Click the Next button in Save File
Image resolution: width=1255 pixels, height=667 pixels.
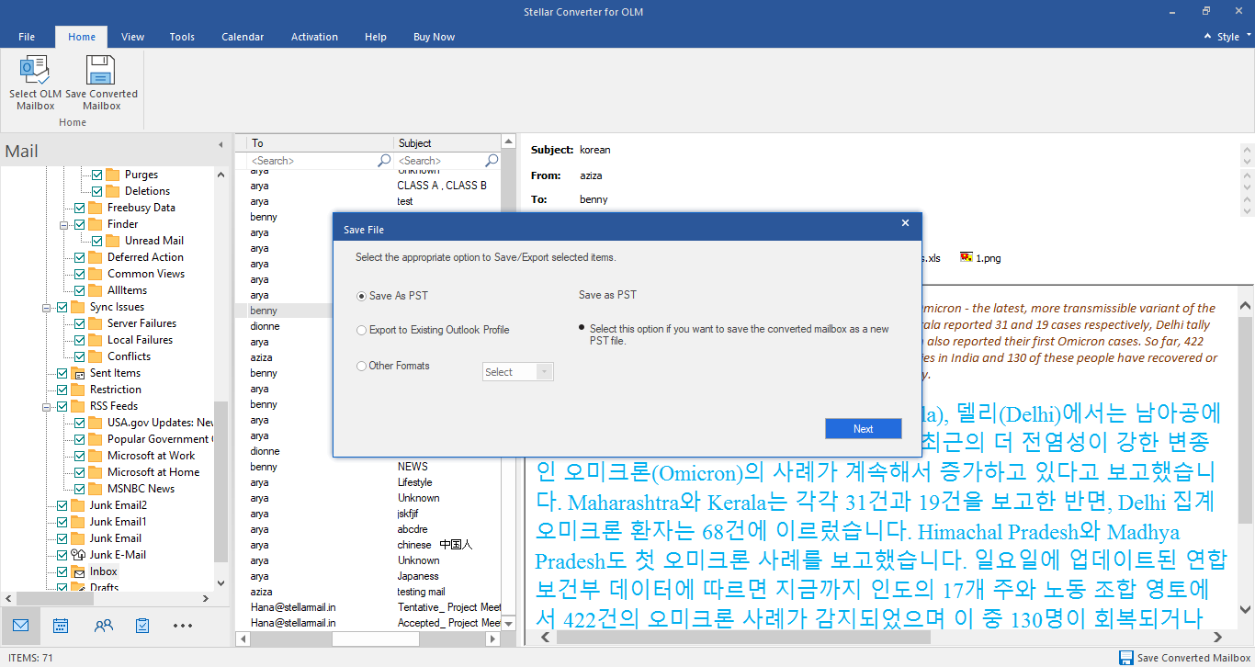pos(863,429)
